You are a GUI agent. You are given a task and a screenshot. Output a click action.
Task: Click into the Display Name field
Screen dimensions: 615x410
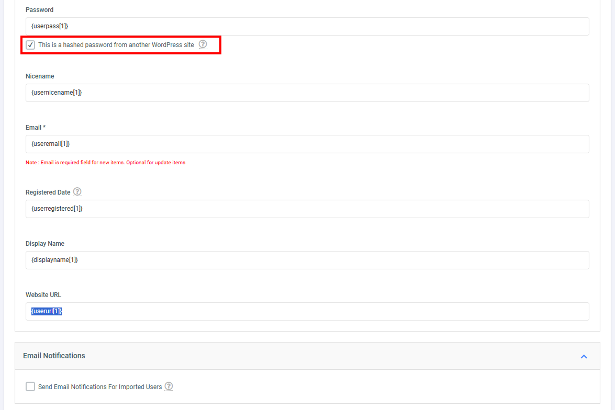coord(307,260)
